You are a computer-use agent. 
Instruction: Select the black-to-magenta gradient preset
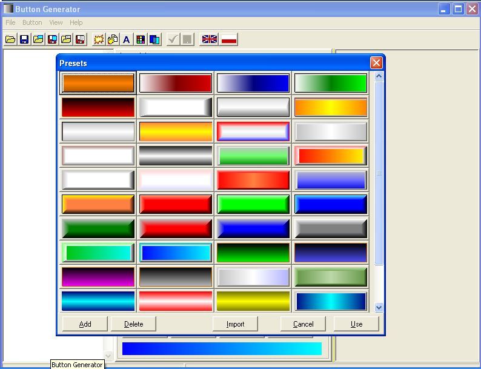click(x=98, y=277)
